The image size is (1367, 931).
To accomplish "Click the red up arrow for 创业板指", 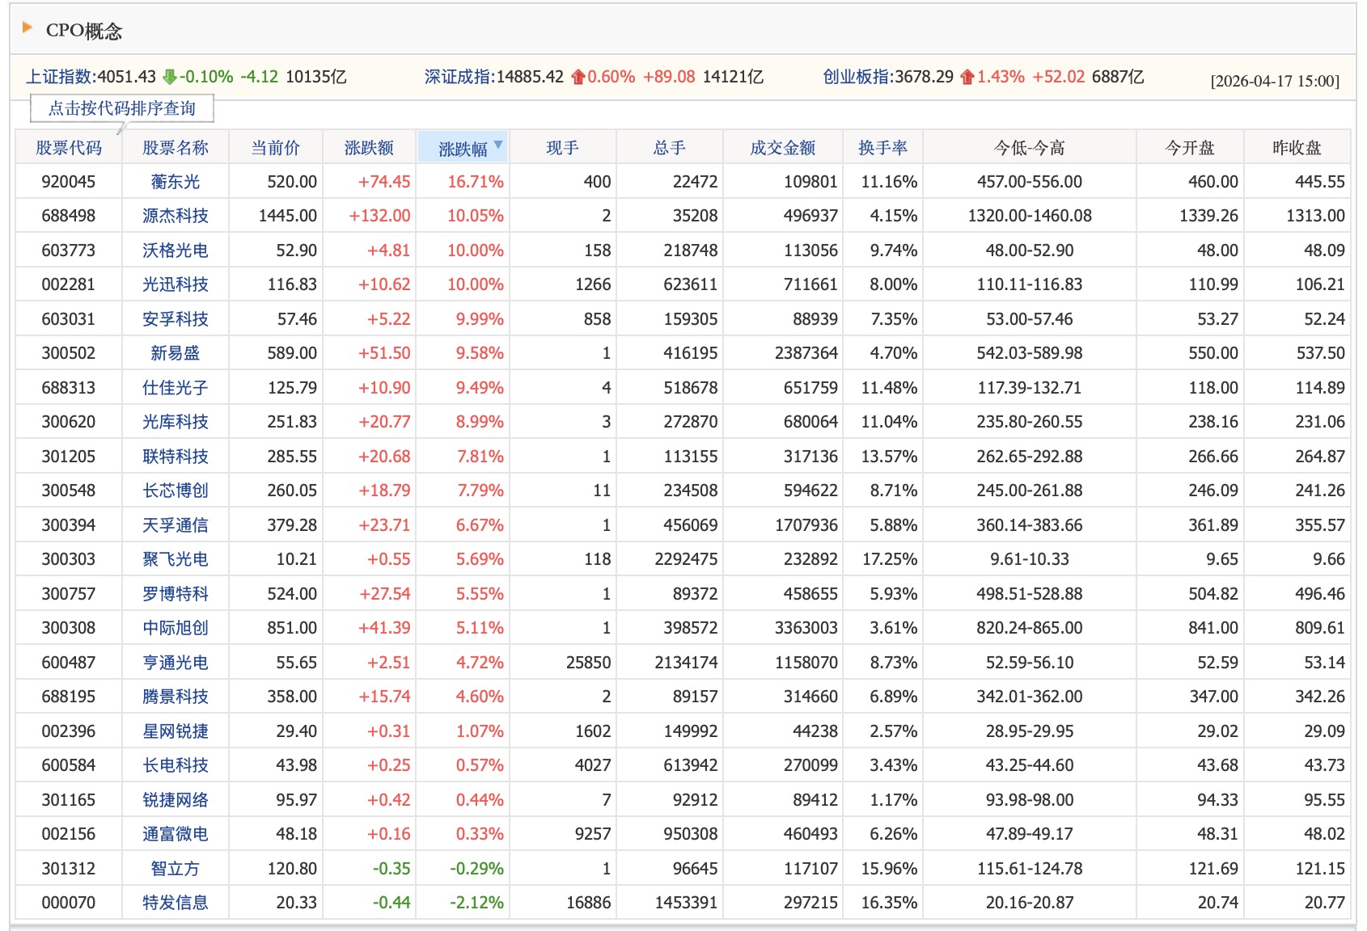I will click(x=967, y=78).
